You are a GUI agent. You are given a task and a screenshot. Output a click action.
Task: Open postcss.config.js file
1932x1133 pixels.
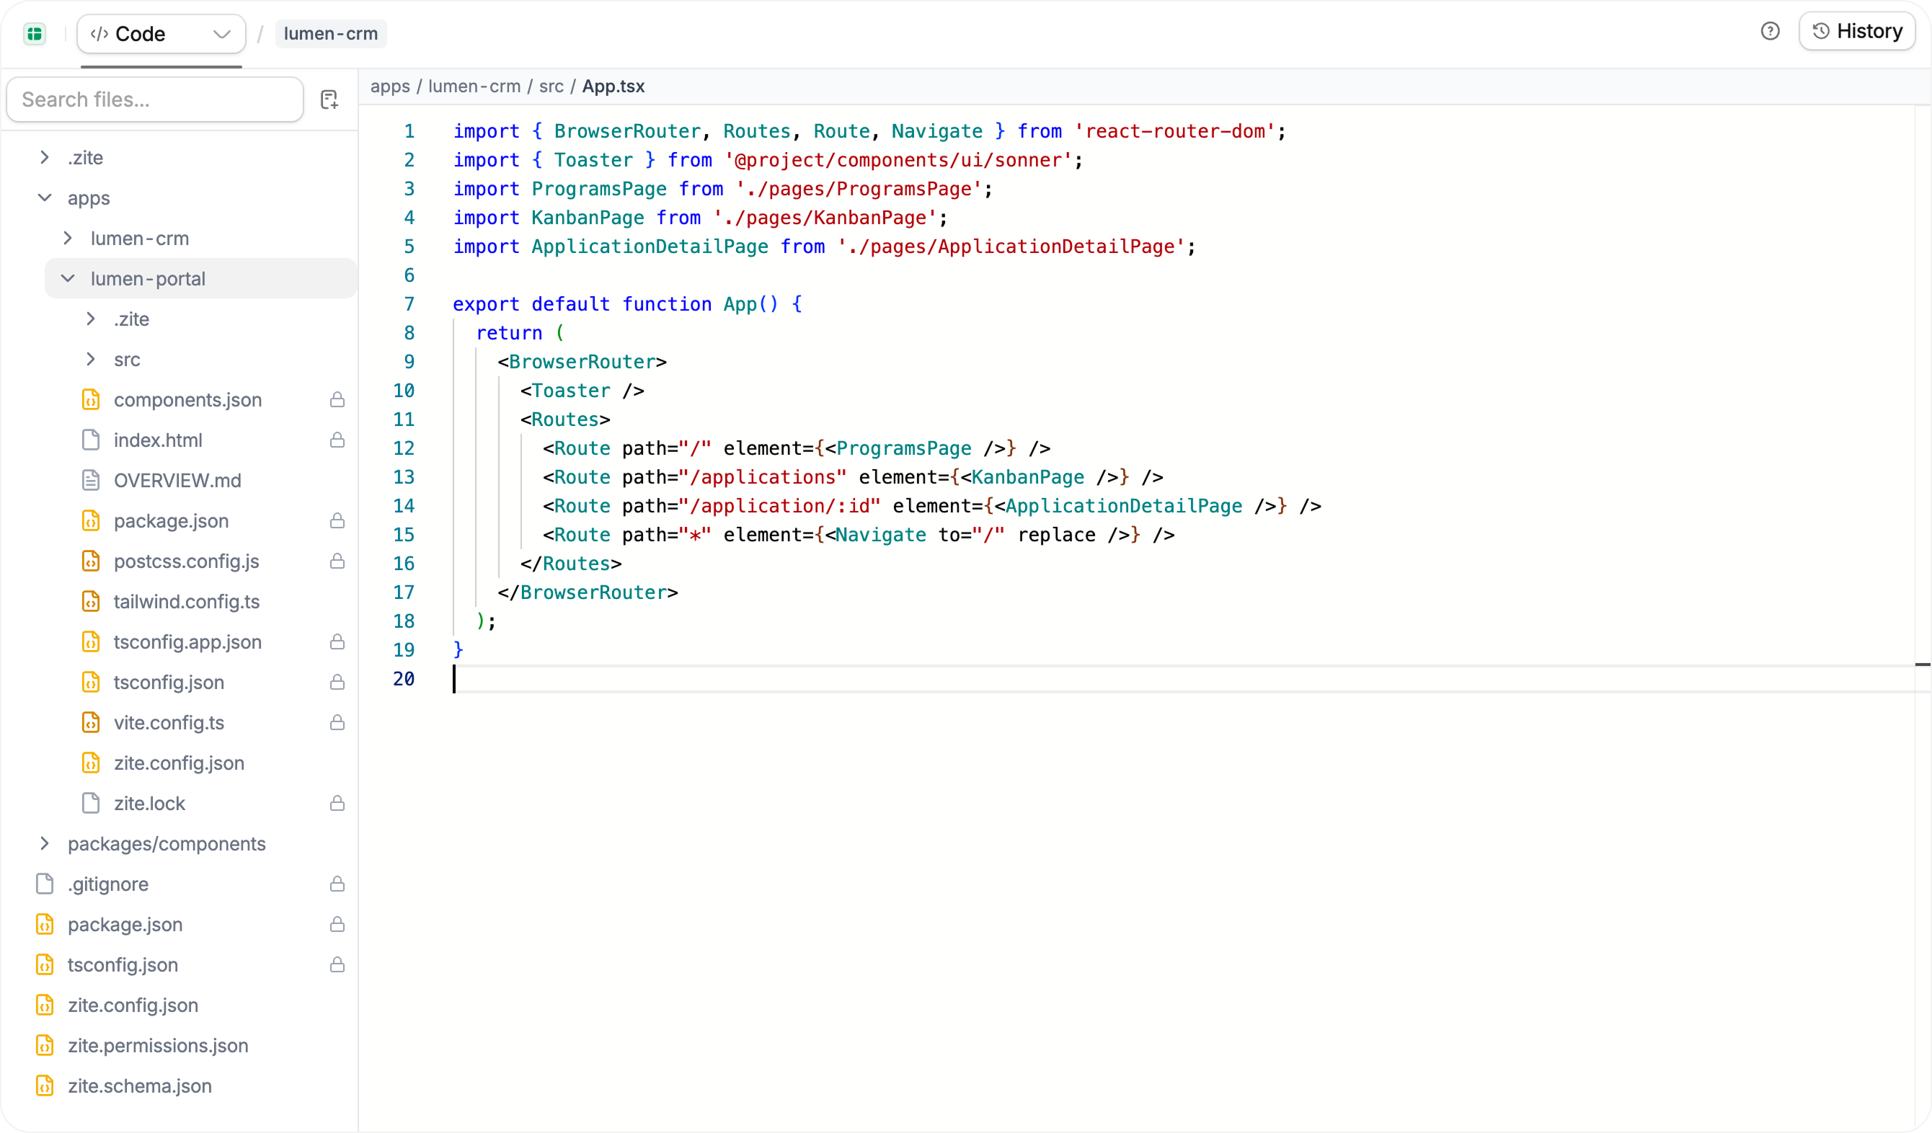point(186,561)
